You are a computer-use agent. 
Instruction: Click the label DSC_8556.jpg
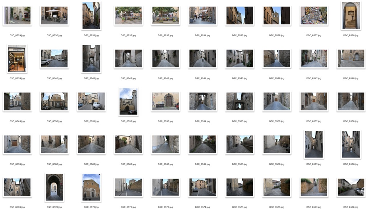pos(276,121)
